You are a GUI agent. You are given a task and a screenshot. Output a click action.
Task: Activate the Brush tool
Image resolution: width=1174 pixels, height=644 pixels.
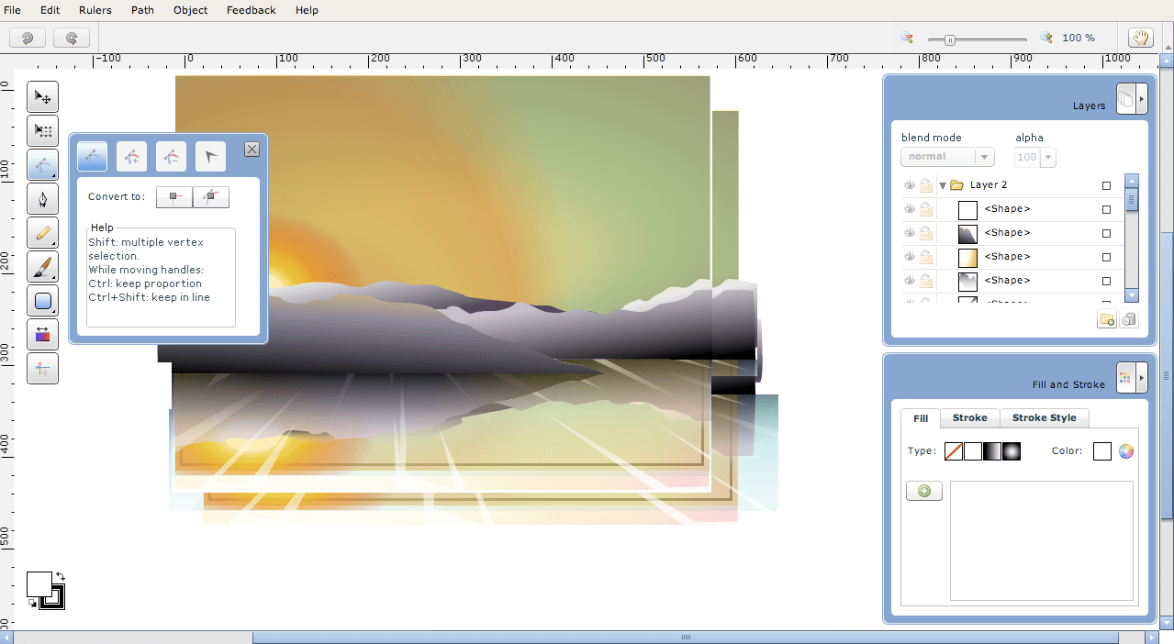pos(42,267)
